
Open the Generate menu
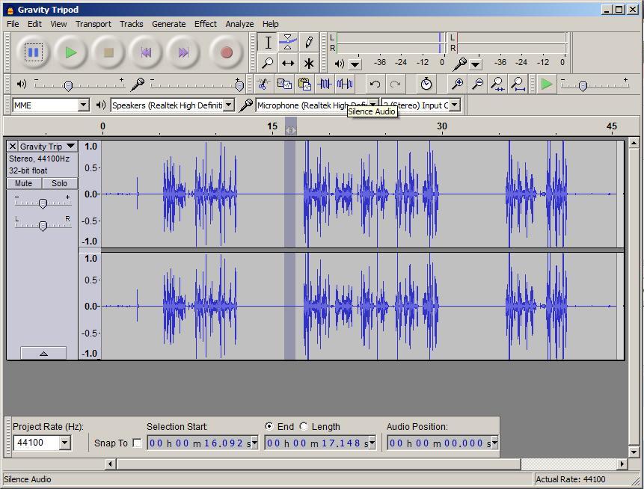169,24
